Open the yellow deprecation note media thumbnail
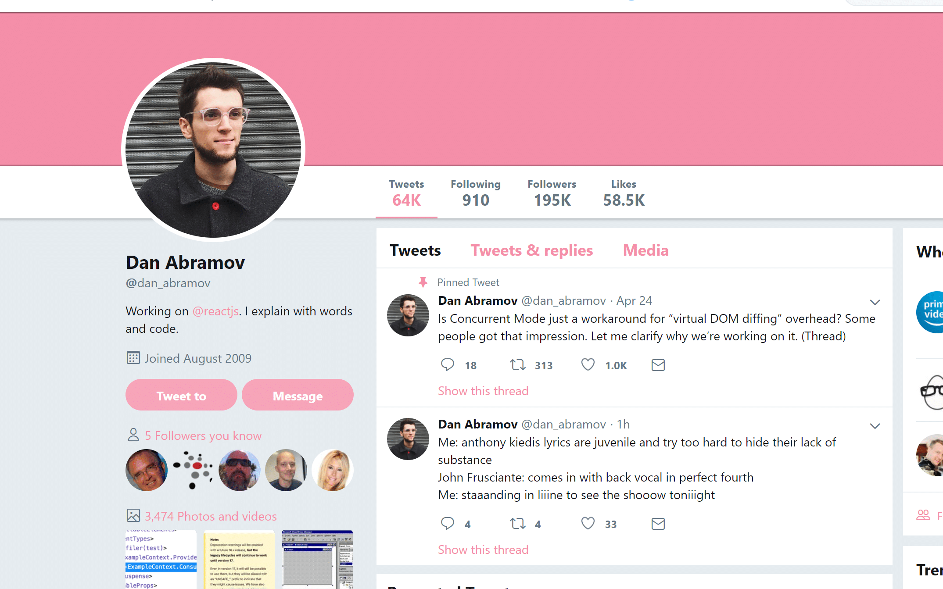 (x=239, y=559)
